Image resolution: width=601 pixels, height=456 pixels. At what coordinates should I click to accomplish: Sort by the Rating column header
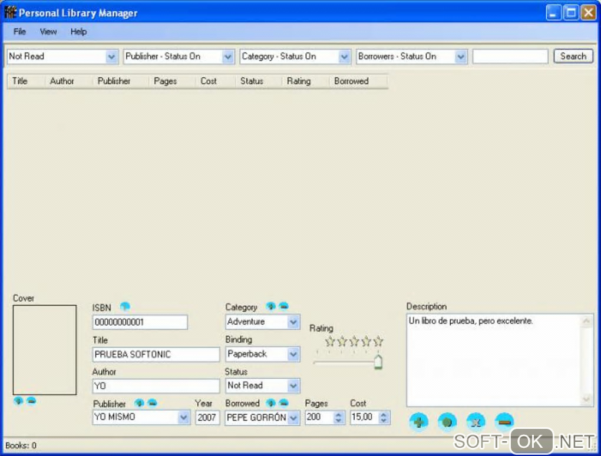point(305,81)
